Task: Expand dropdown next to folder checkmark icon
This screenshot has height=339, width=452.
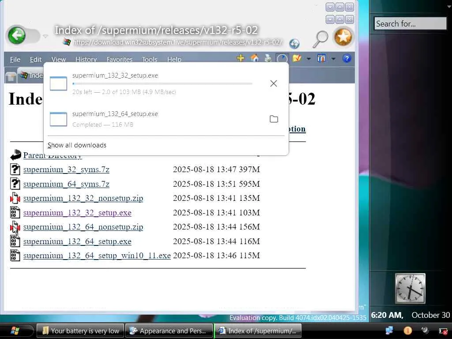Action: point(309,59)
